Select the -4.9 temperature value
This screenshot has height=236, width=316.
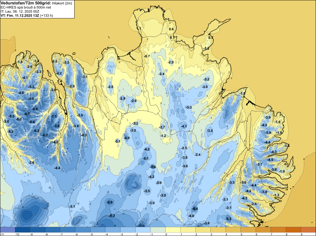127,138
